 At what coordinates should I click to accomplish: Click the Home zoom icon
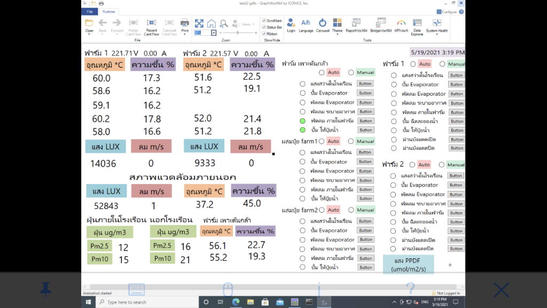(x=212, y=24)
